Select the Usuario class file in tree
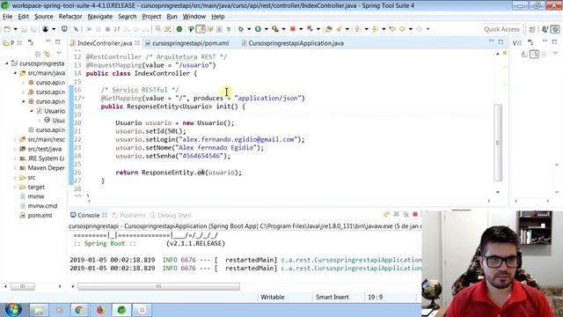This screenshot has width=563, height=317. click(55, 111)
